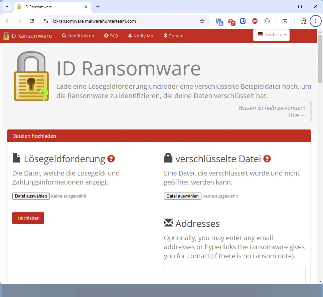This screenshot has width=323, height=297.
Task: Open the Chrome profile avatar
Action: (303, 21)
